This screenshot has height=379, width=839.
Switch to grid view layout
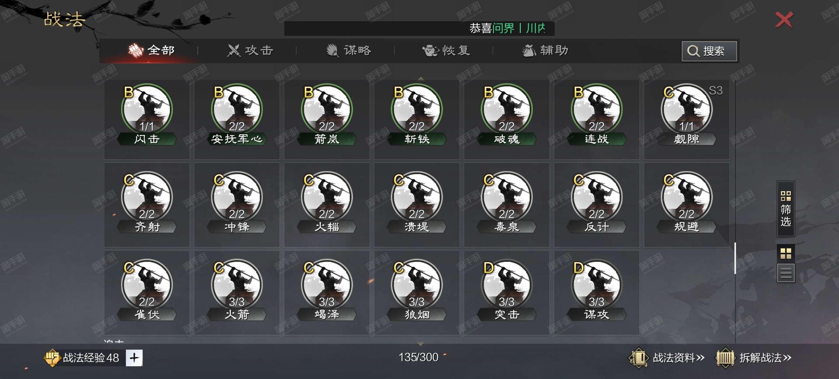786,253
